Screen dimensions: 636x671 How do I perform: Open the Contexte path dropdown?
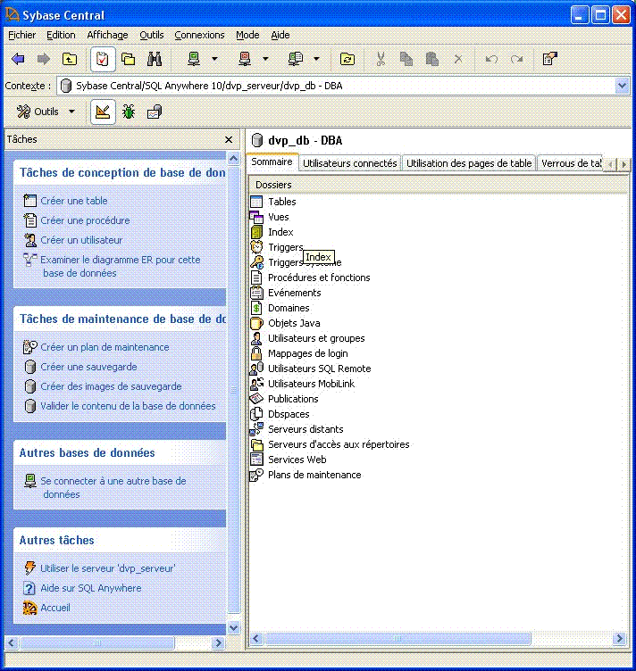coord(623,86)
